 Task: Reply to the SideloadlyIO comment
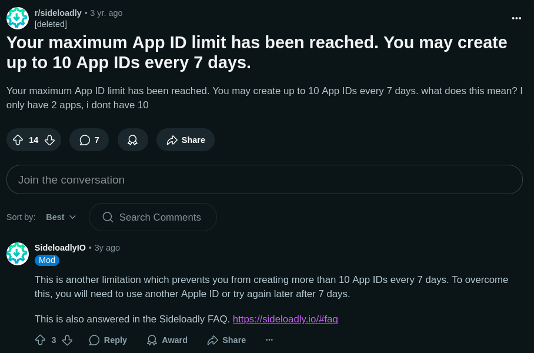click(x=108, y=340)
